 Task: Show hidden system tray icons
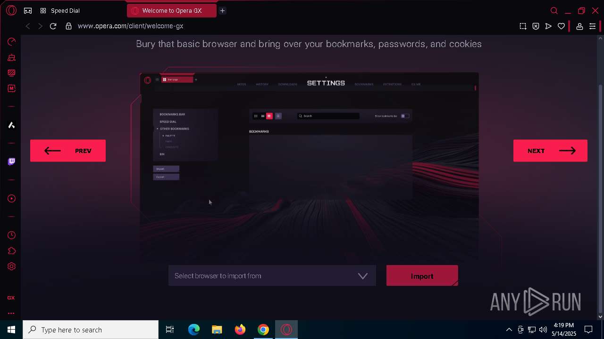click(x=509, y=330)
